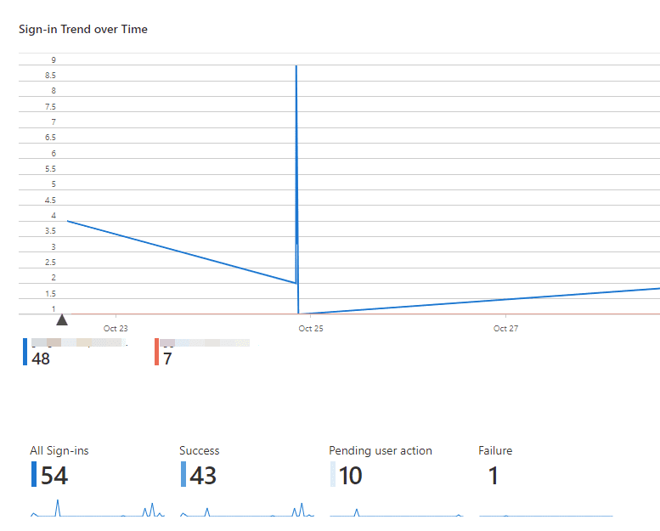Click the sparkline under Failure
Image resolution: width=660 pixels, height=531 pixels.
(x=545, y=515)
